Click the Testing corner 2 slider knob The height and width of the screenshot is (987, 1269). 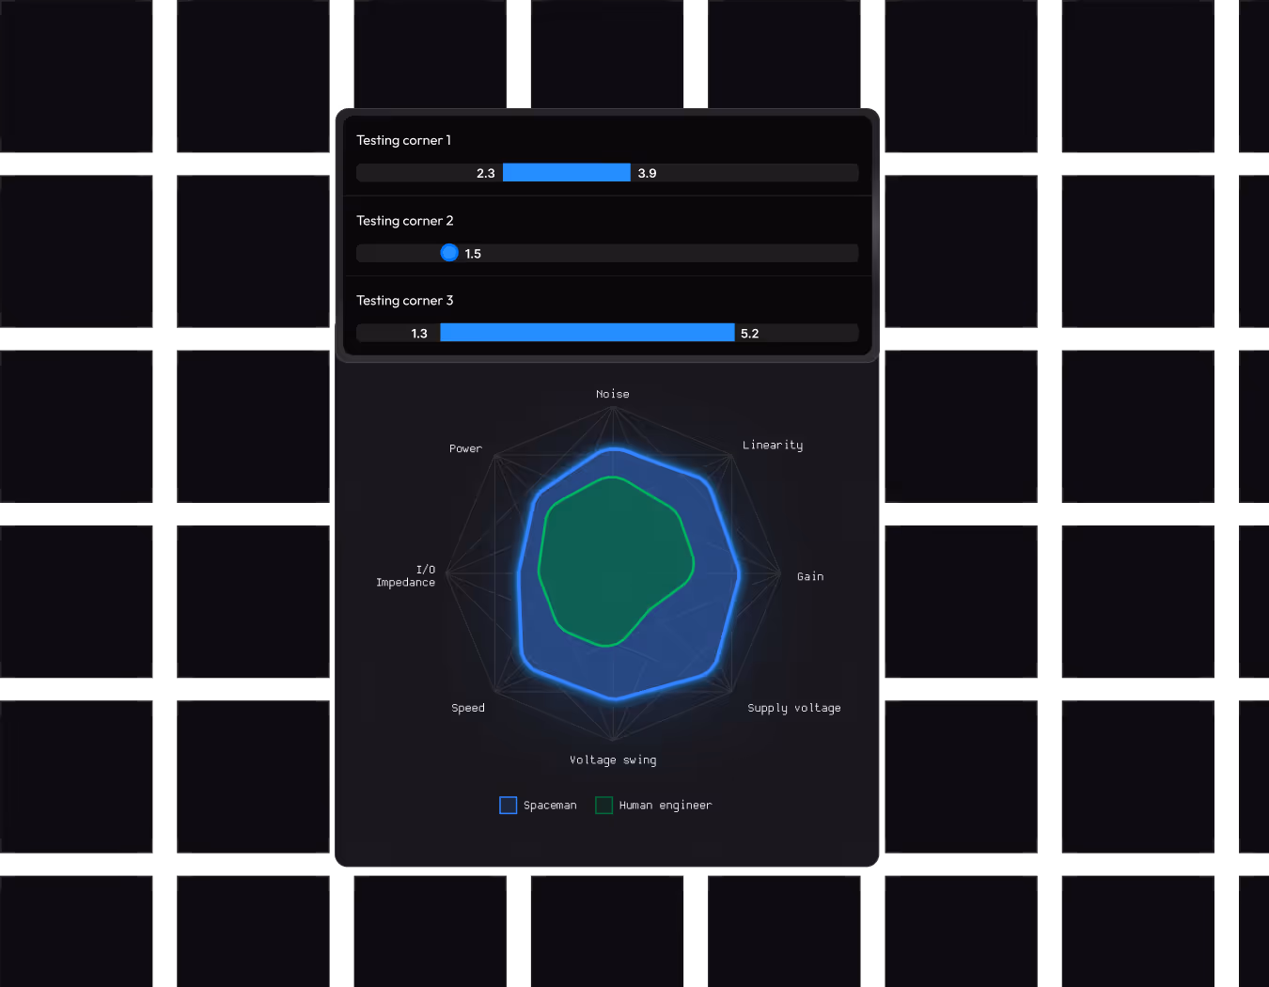click(x=449, y=253)
